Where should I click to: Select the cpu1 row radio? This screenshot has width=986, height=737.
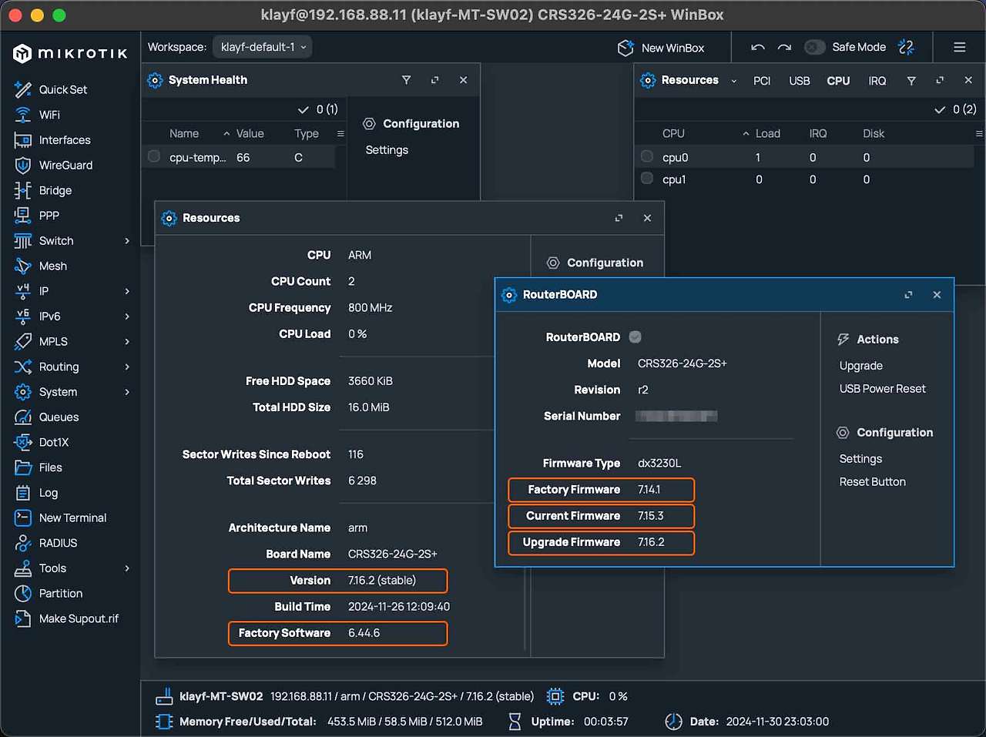click(x=647, y=179)
